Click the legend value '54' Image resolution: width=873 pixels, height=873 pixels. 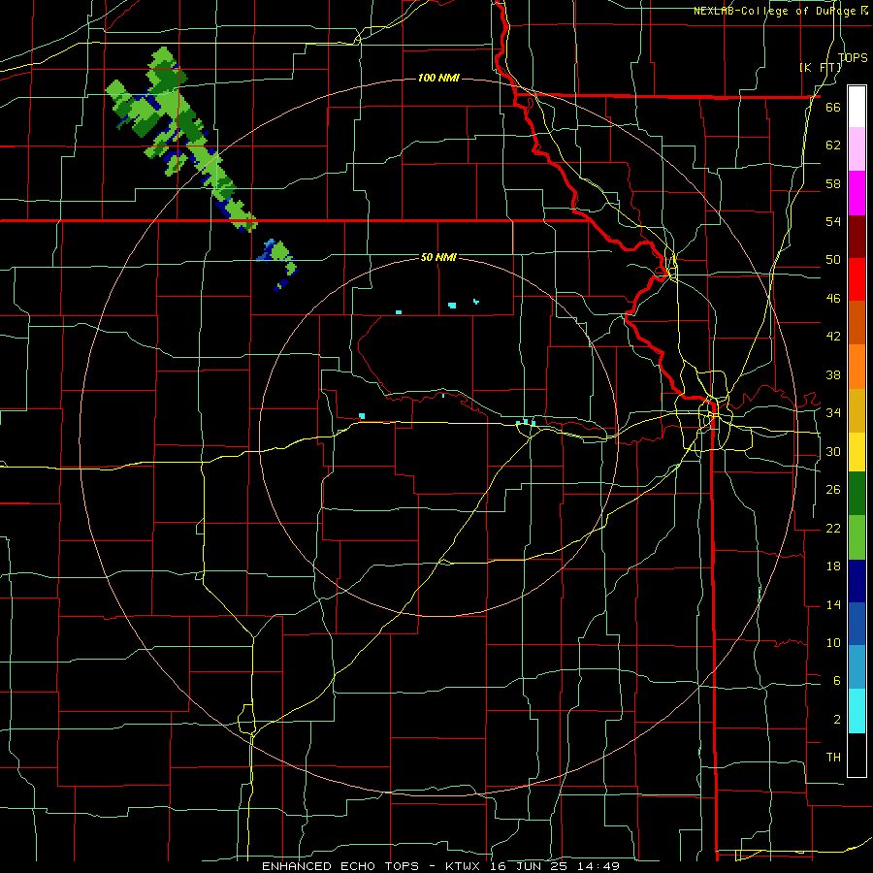coord(833,221)
